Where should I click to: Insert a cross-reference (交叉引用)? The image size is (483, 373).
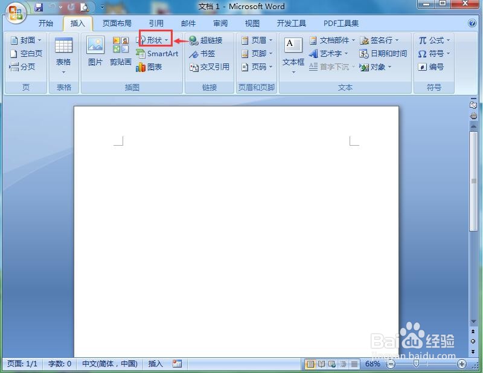pyautogui.click(x=210, y=67)
